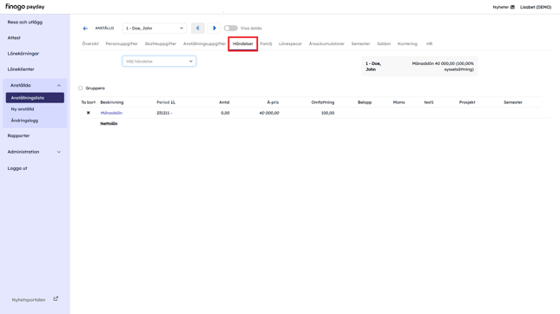Show the next employee with right triangle
Viewport: 560px width, 314px height.
tap(214, 28)
